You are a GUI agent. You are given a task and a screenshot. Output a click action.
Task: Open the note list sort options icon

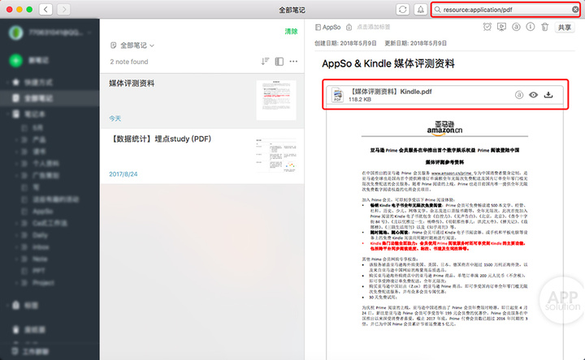(x=265, y=62)
